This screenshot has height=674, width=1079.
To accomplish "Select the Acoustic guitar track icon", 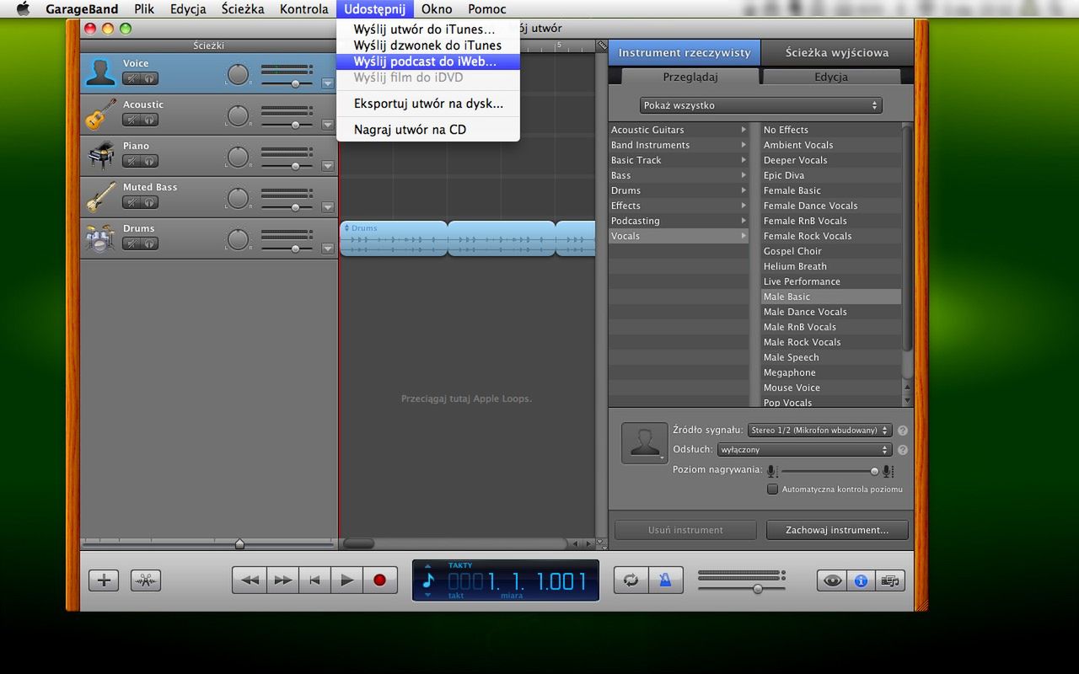I will 100,114.
